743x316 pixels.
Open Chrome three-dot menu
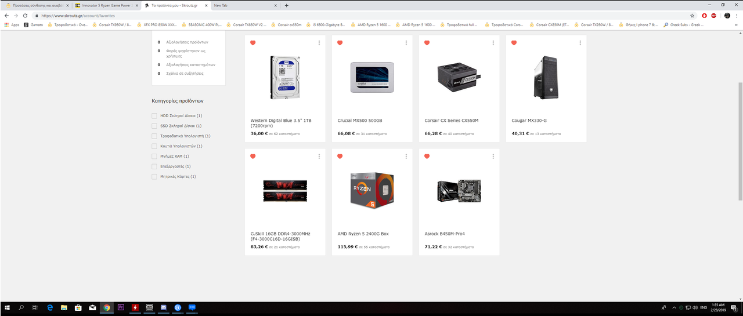tap(737, 16)
